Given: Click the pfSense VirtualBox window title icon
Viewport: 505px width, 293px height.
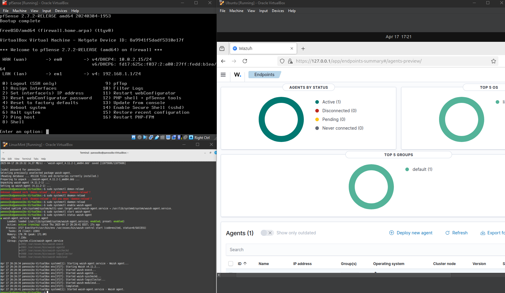Looking at the screenshot, I should coord(5,3).
